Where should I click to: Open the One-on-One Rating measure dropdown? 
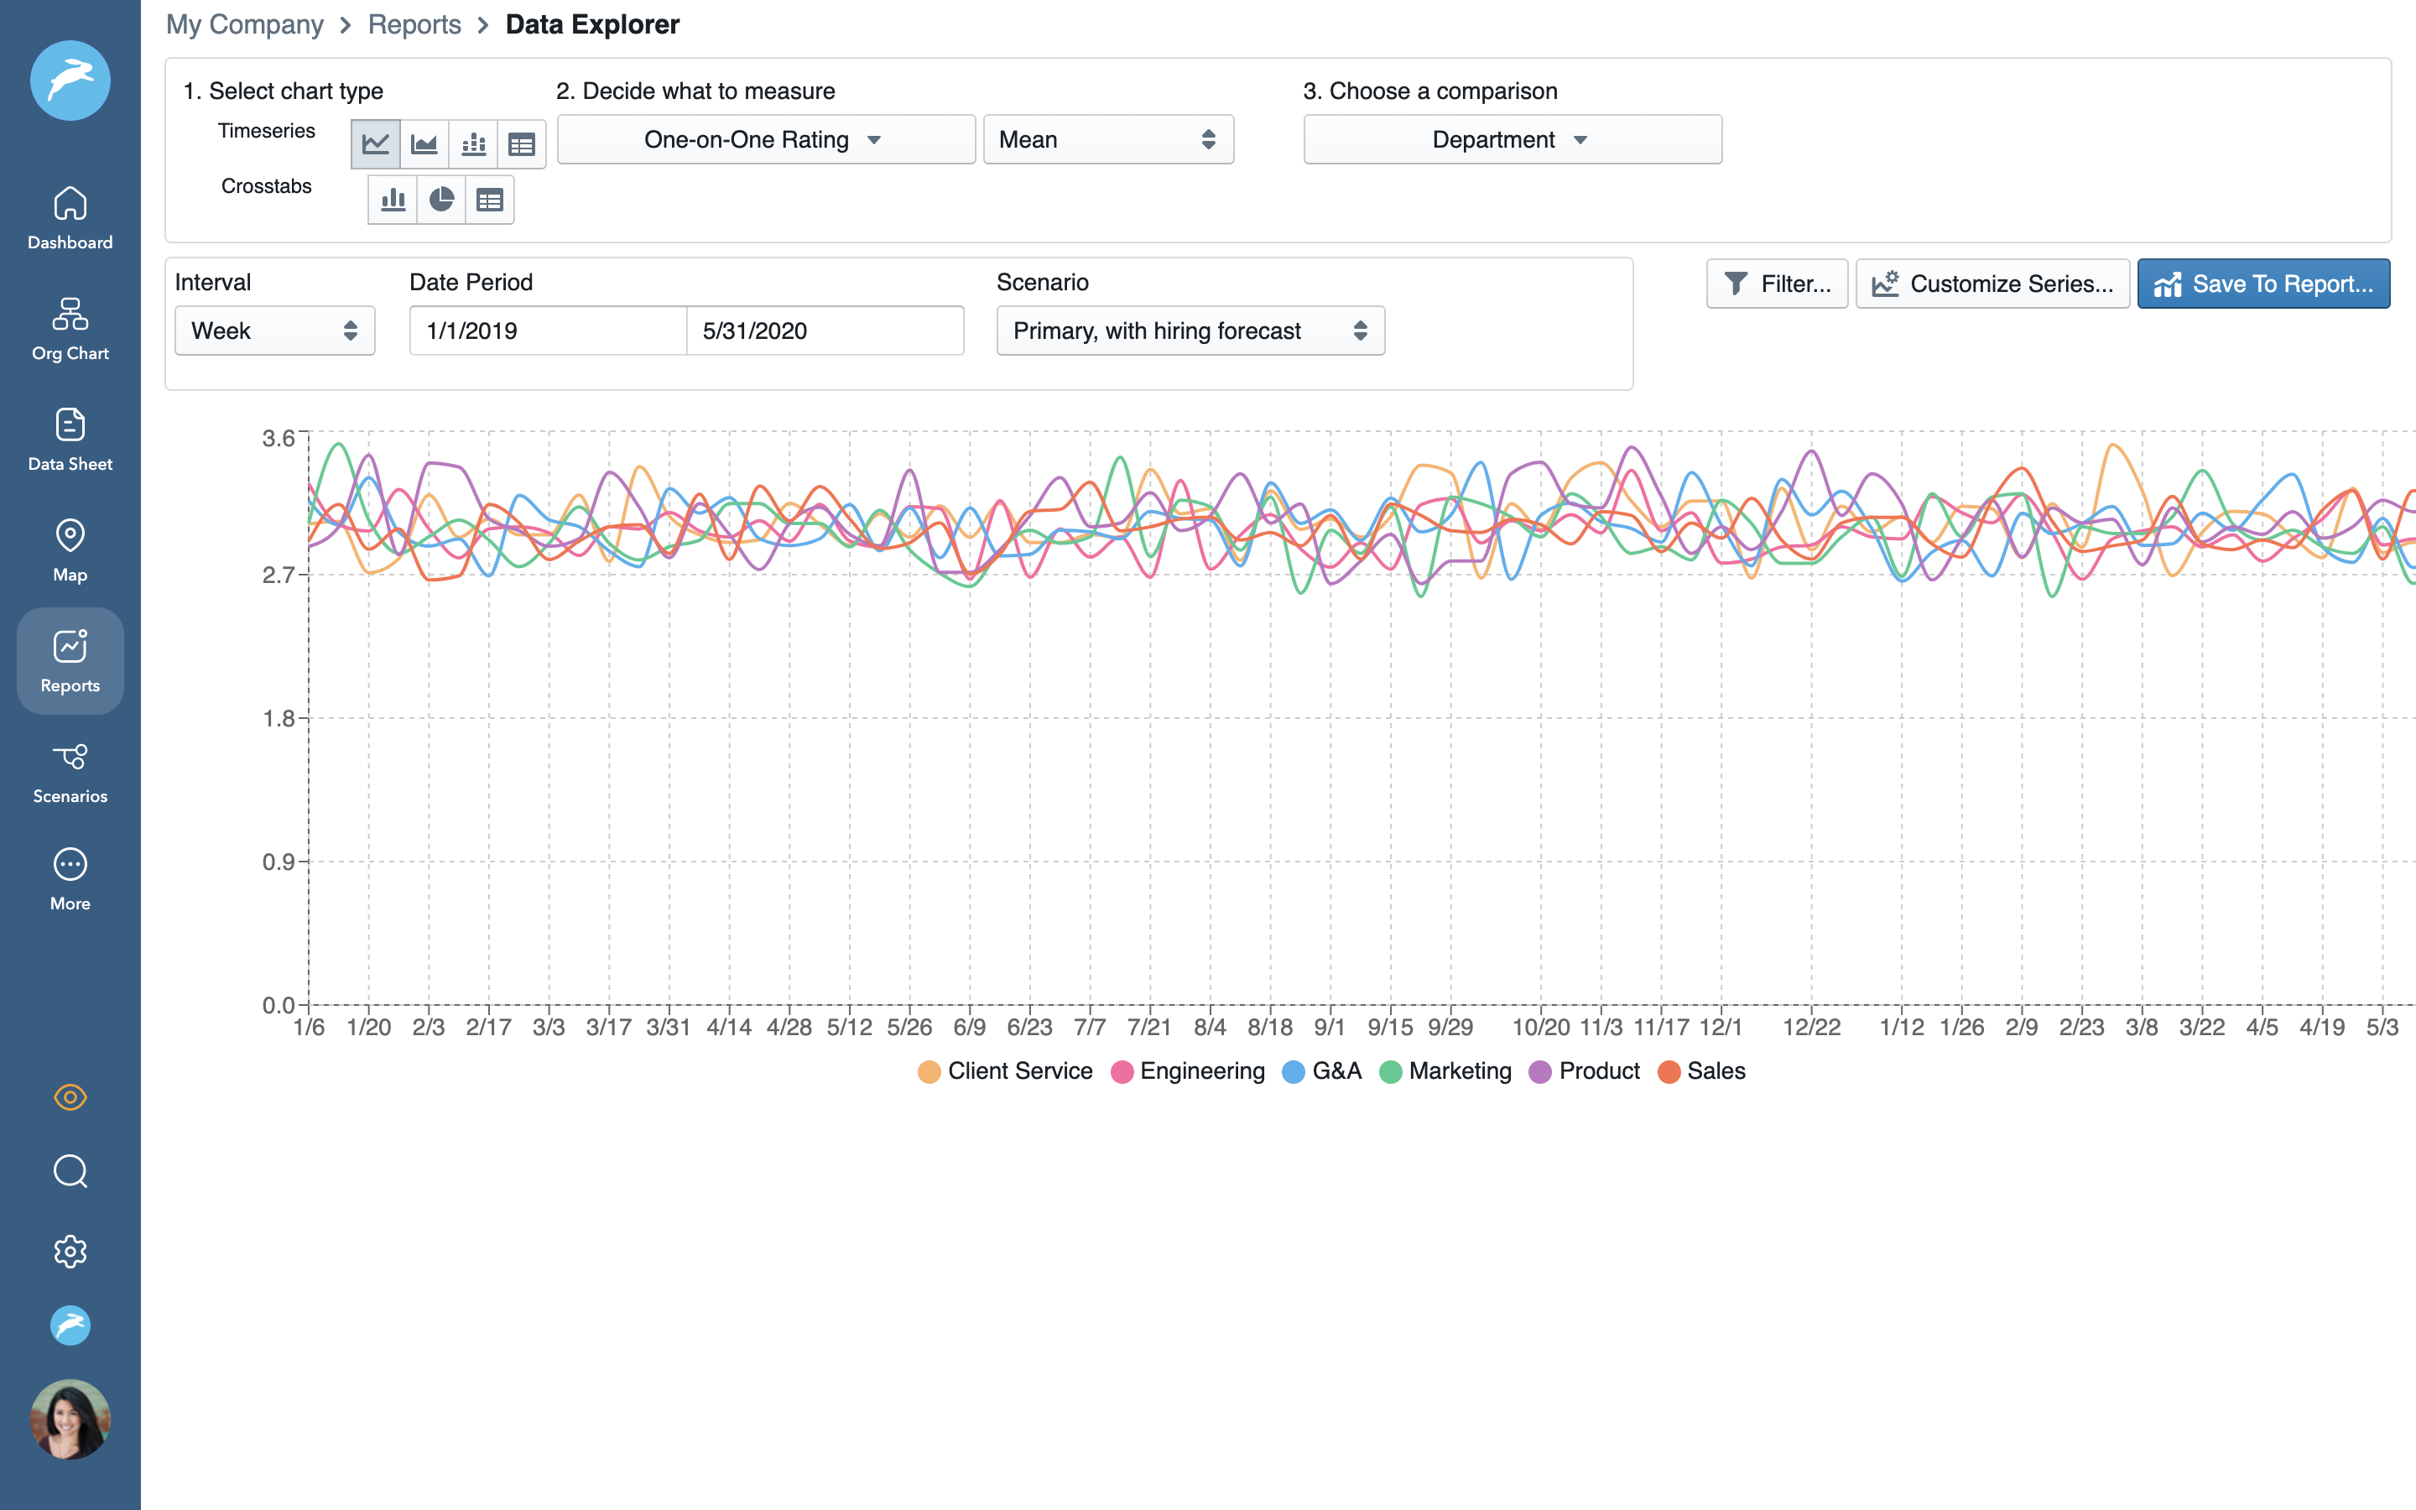pos(765,138)
